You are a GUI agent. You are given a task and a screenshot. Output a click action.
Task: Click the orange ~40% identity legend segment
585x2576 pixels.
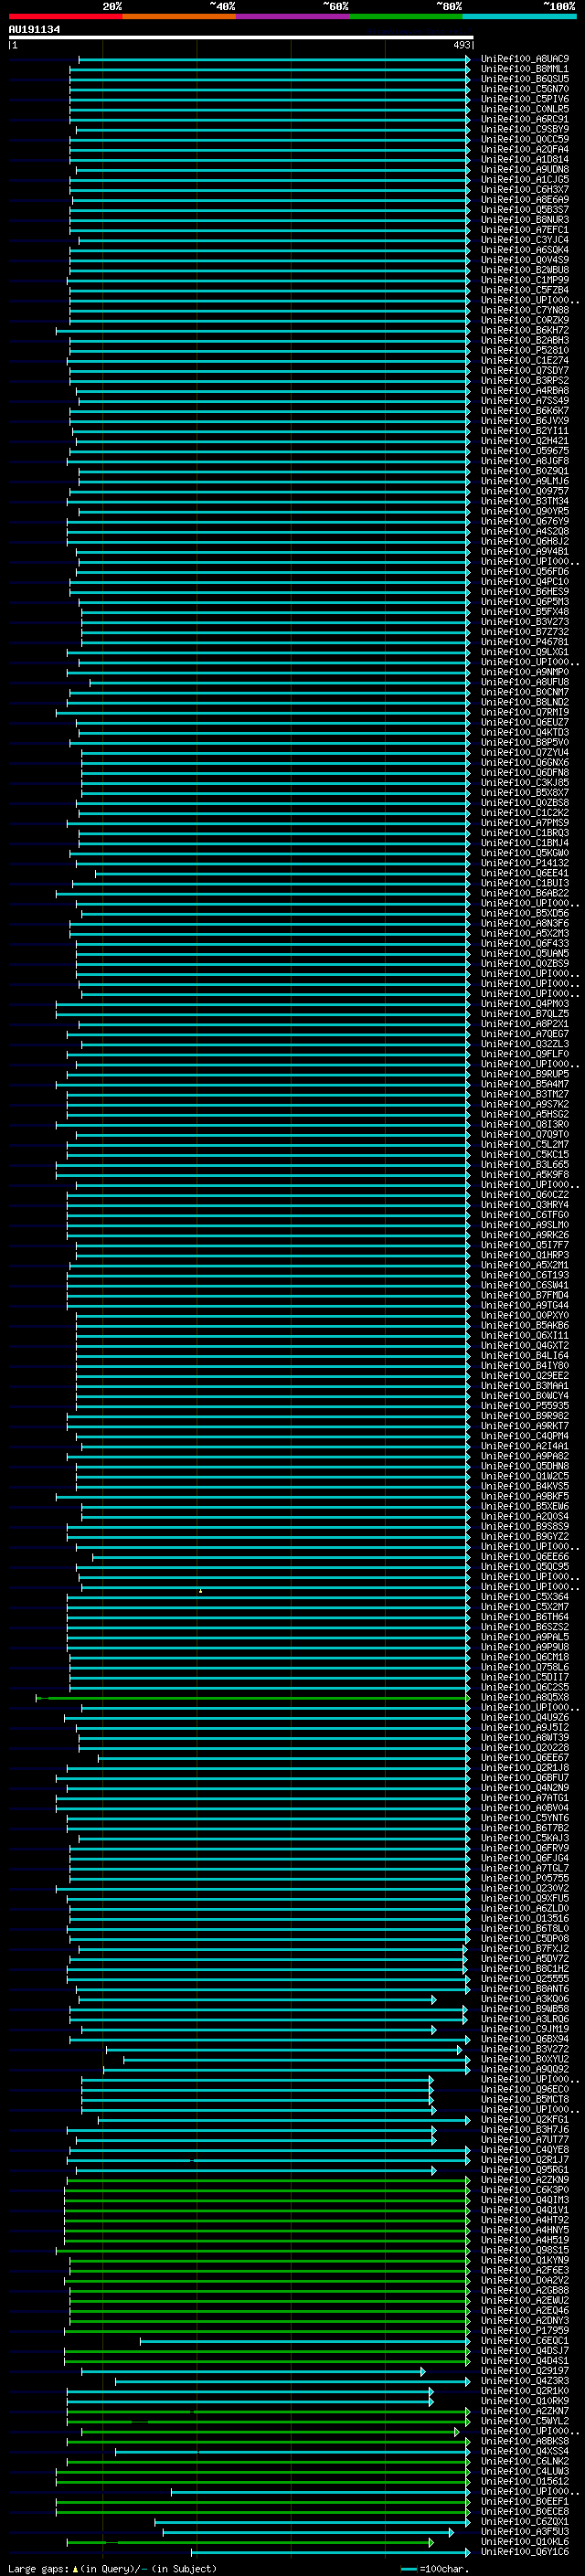pyautogui.click(x=179, y=17)
